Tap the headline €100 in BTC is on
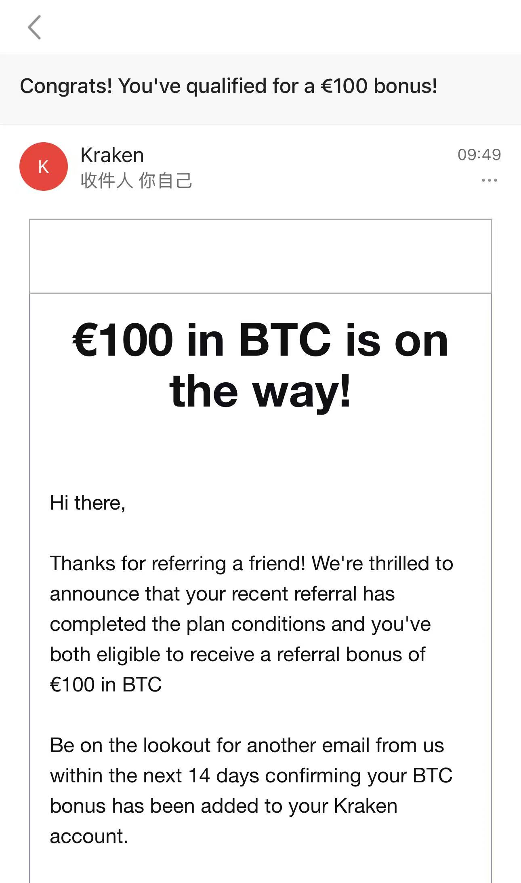Viewport: 521px width, 883px height. coord(260,340)
